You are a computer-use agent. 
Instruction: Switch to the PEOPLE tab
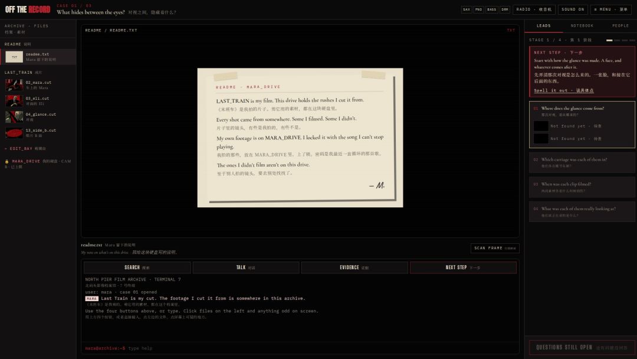pyautogui.click(x=620, y=25)
